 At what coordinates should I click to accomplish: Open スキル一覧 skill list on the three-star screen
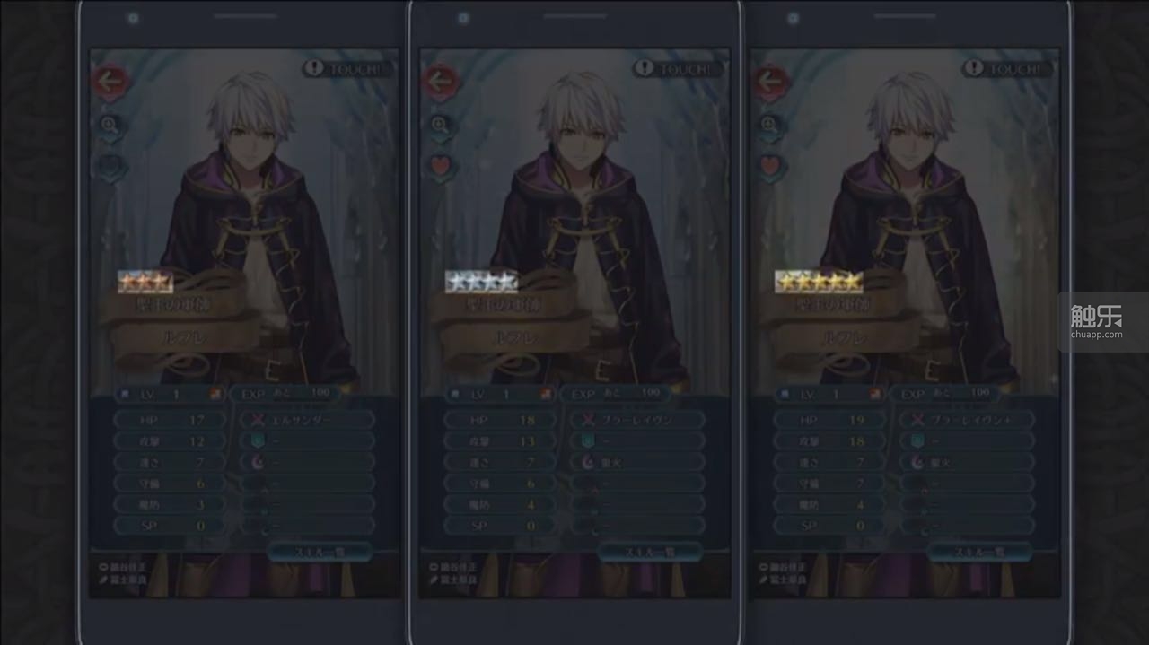(x=320, y=552)
